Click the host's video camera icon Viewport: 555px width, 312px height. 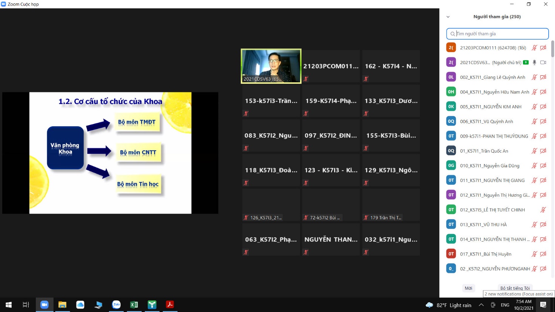click(x=543, y=63)
